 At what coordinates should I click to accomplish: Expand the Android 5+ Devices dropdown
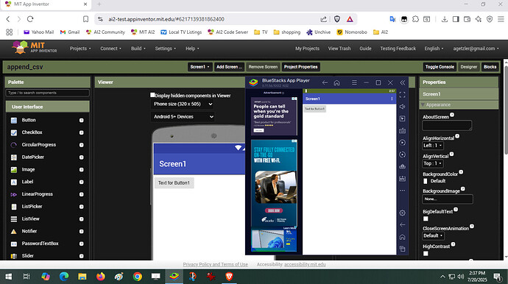(183, 116)
